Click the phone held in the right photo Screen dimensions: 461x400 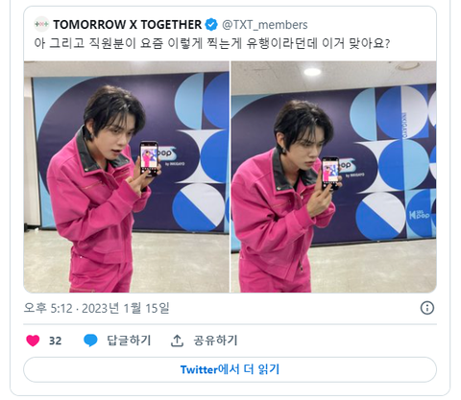[330, 173]
